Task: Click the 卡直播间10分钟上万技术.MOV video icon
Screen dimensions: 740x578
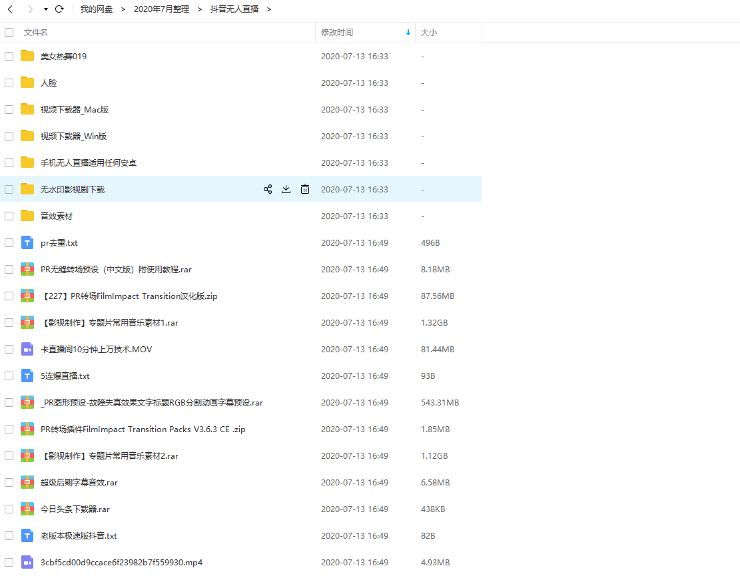Action: click(27, 349)
